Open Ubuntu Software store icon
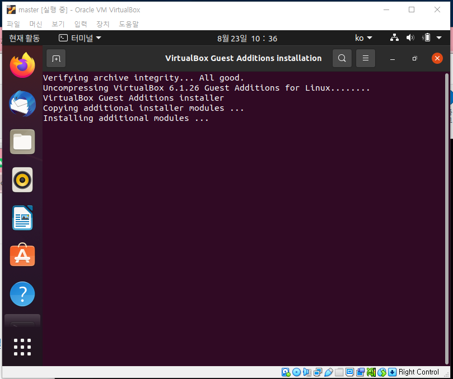 (22, 255)
